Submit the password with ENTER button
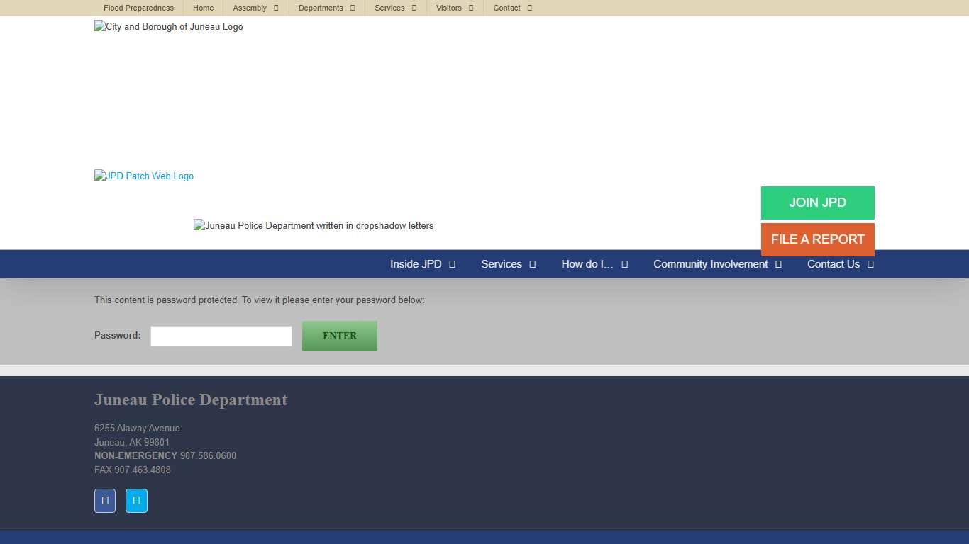Screen dimensions: 969x544 coord(340,336)
